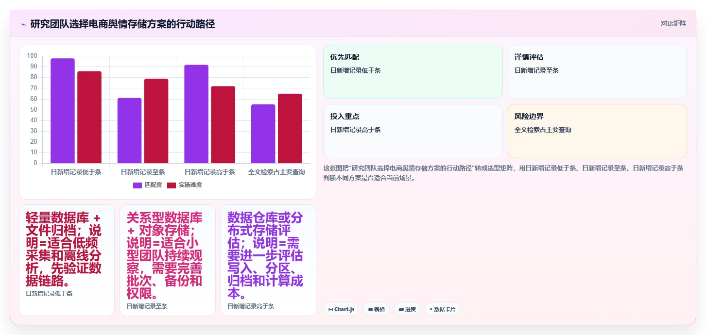Select the 投入重点 card heading
Image resolution: width=706 pixels, height=335 pixels.
coord(344,117)
